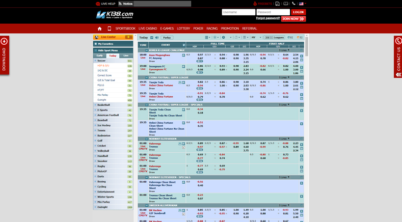The height and width of the screenshot is (222, 402).
Task: Open the language flag dropdown
Action: point(302,3)
